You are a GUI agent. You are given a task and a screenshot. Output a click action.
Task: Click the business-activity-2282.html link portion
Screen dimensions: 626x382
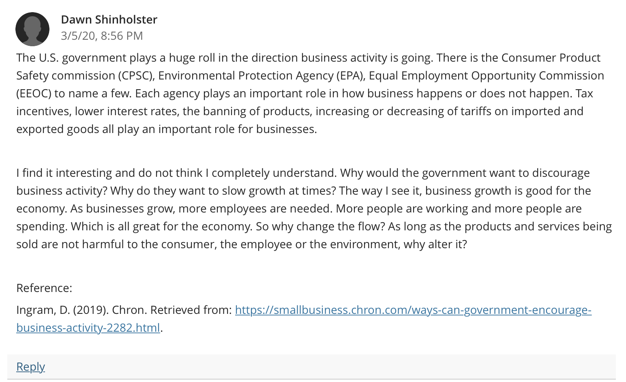pyautogui.click(x=88, y=328)
